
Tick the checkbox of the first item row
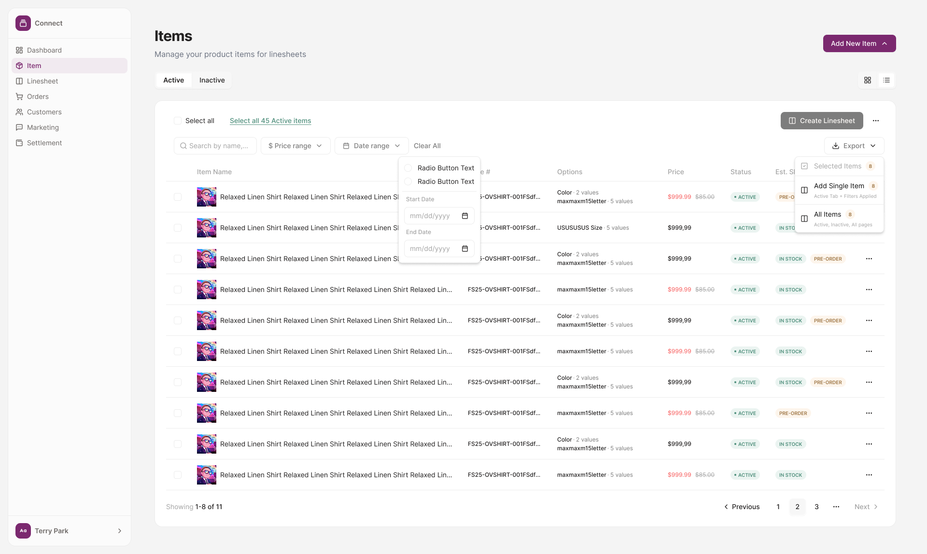coord(178,197)
